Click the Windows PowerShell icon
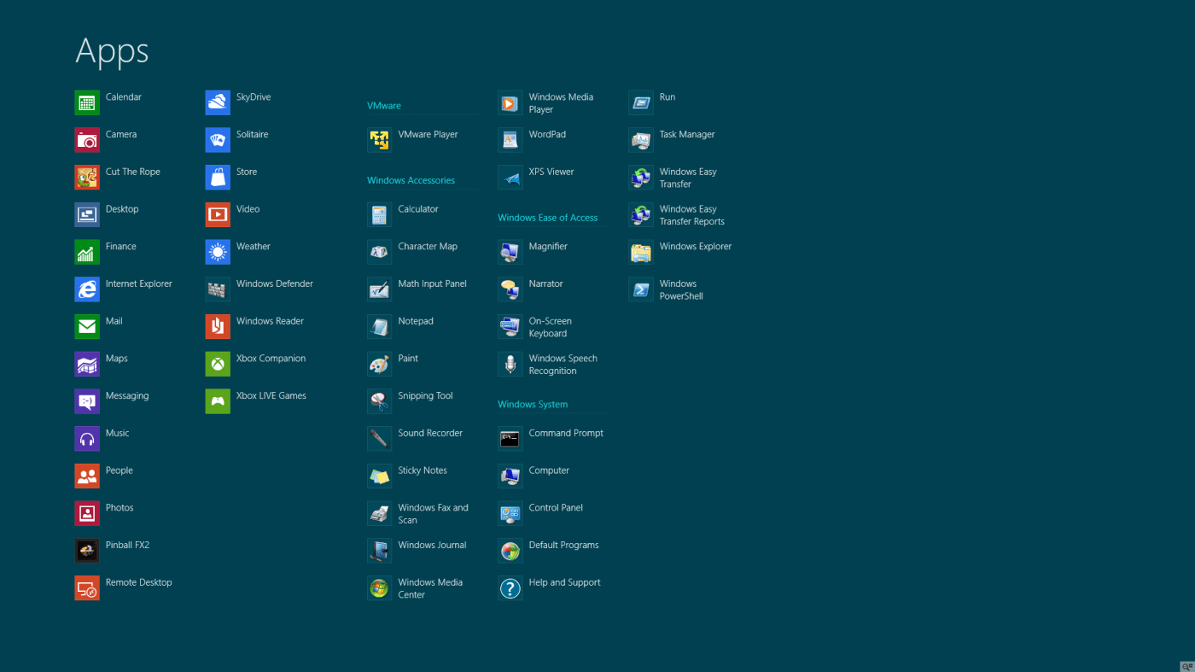This screenshot has width=1195, height=672. (x=641, y=289)
